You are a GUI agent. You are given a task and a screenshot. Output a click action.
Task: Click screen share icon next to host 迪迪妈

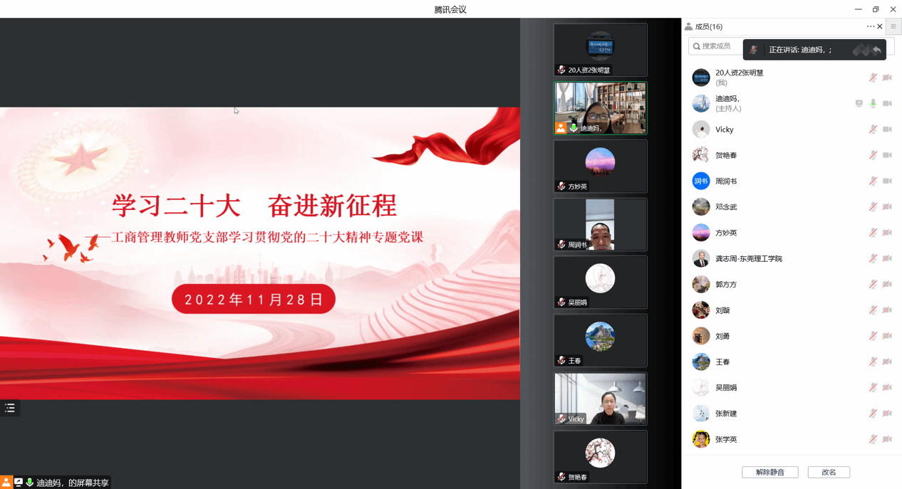point(859,104)
